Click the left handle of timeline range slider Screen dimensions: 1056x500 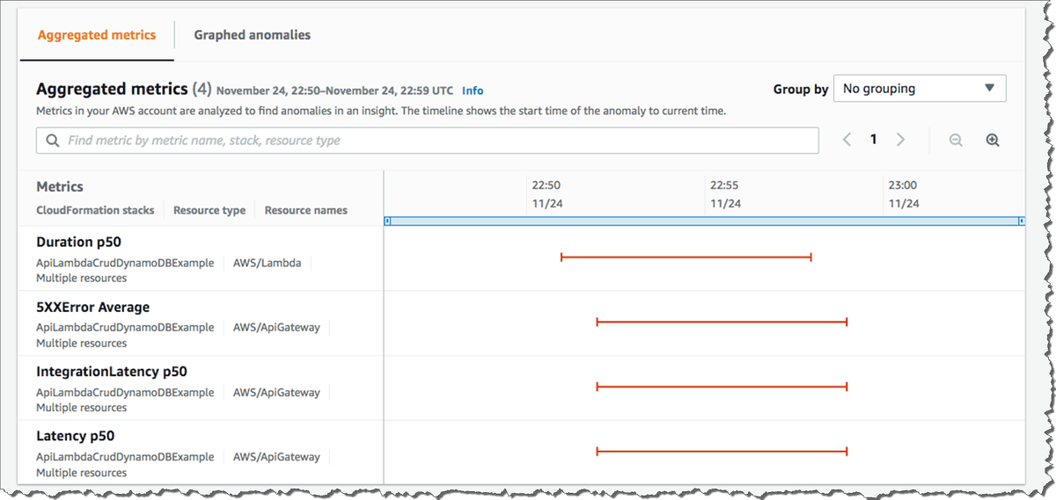tap(388, 221)
